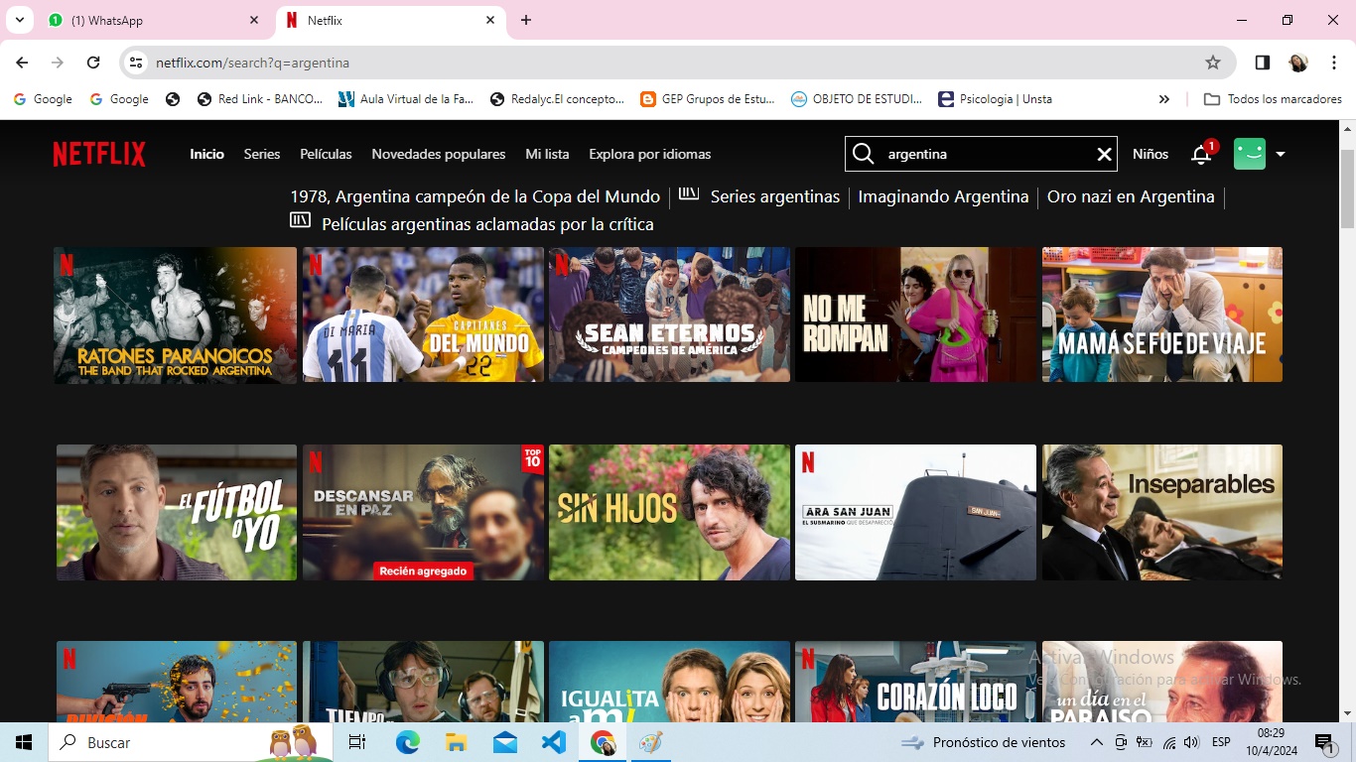Screen dimensions: 1356x762
Task: Open the volume control in the tray
Action: click(x=1191, y=742)
